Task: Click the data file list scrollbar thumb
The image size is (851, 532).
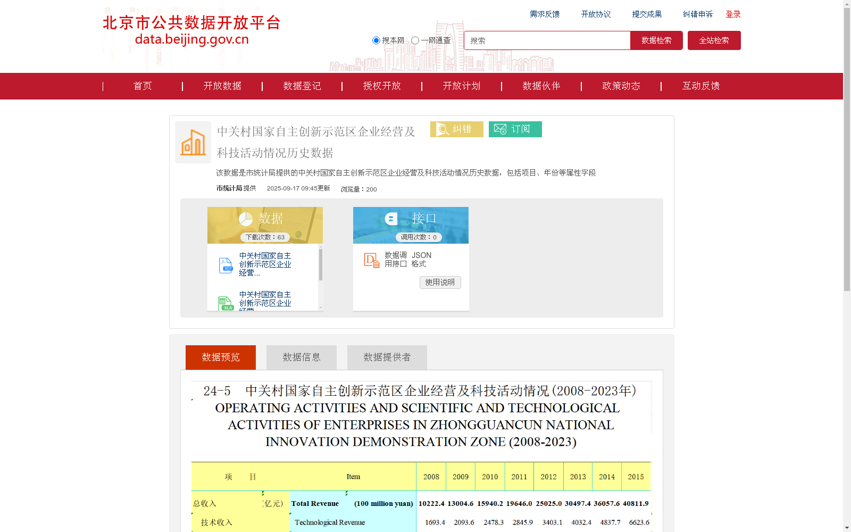Action: click(x=321, y=264)
